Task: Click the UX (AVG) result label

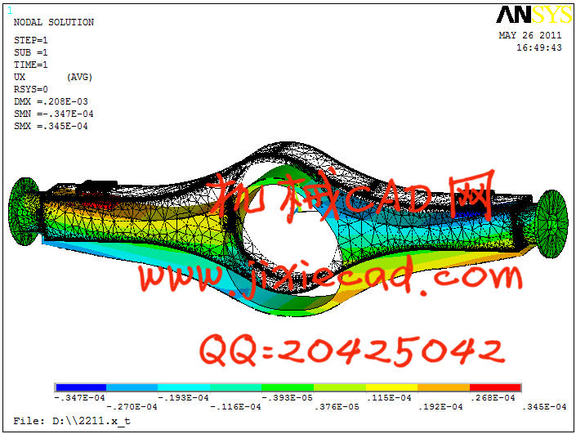Action: (53, 78)
